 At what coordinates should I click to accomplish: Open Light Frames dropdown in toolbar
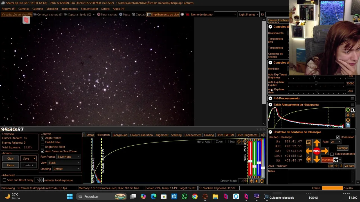(249, 15)
